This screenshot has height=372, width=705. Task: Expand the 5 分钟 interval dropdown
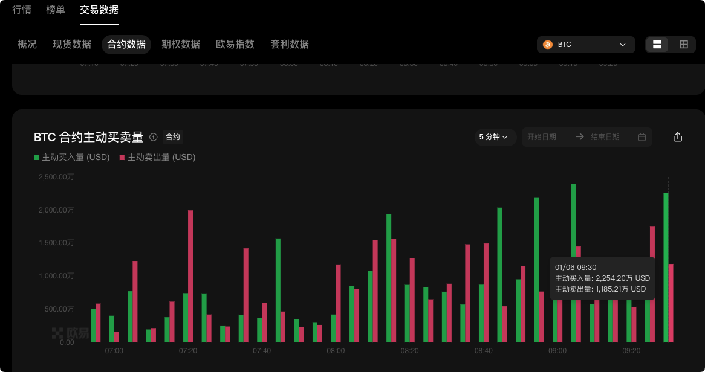494,137
